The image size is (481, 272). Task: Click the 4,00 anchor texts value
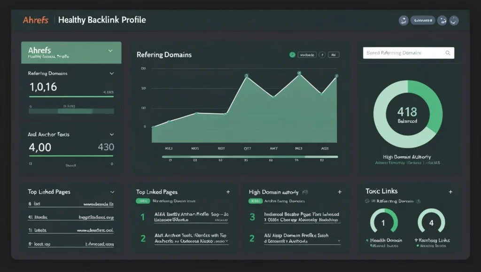pos(40,147)
